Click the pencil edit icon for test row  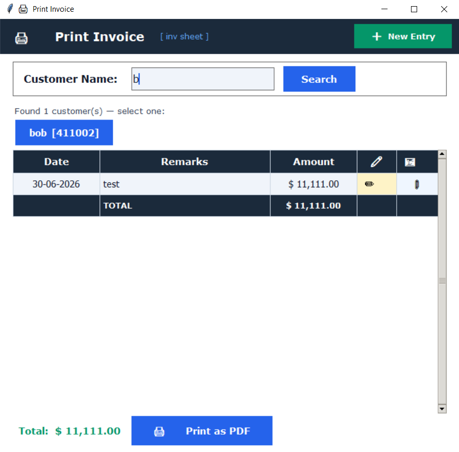coord(370,184)
